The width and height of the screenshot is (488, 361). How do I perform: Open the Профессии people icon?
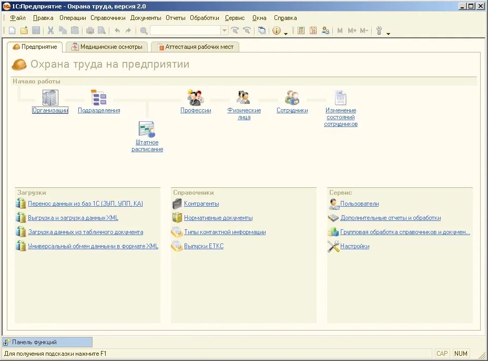[196, 98]
